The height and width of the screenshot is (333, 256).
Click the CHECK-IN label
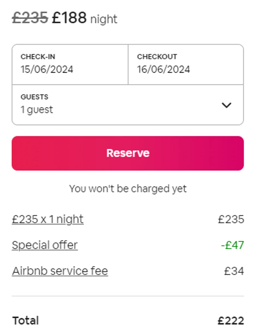(38, 57)
